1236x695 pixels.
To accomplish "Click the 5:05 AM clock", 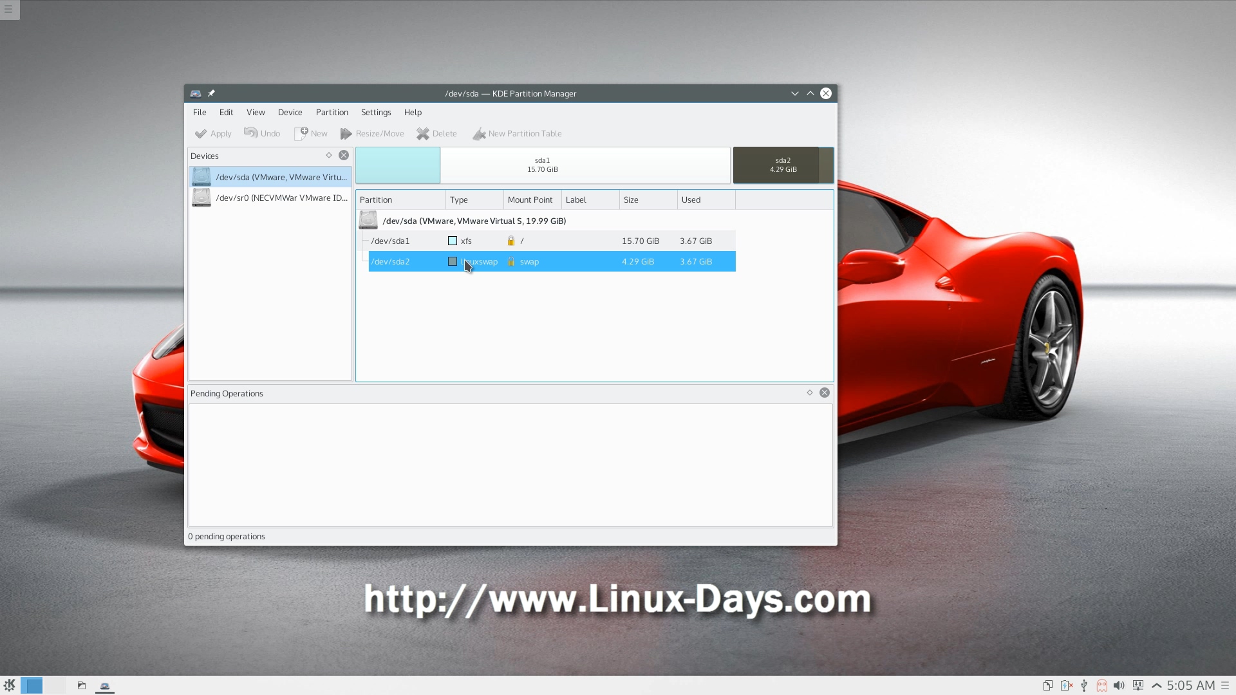I will coord(1191,685).
